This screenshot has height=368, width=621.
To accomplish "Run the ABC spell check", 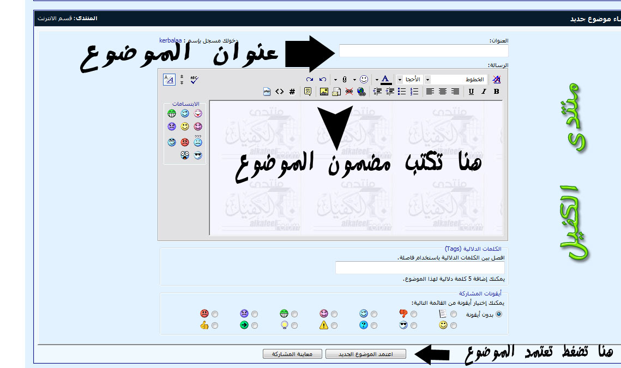I will tap(195, 79).
